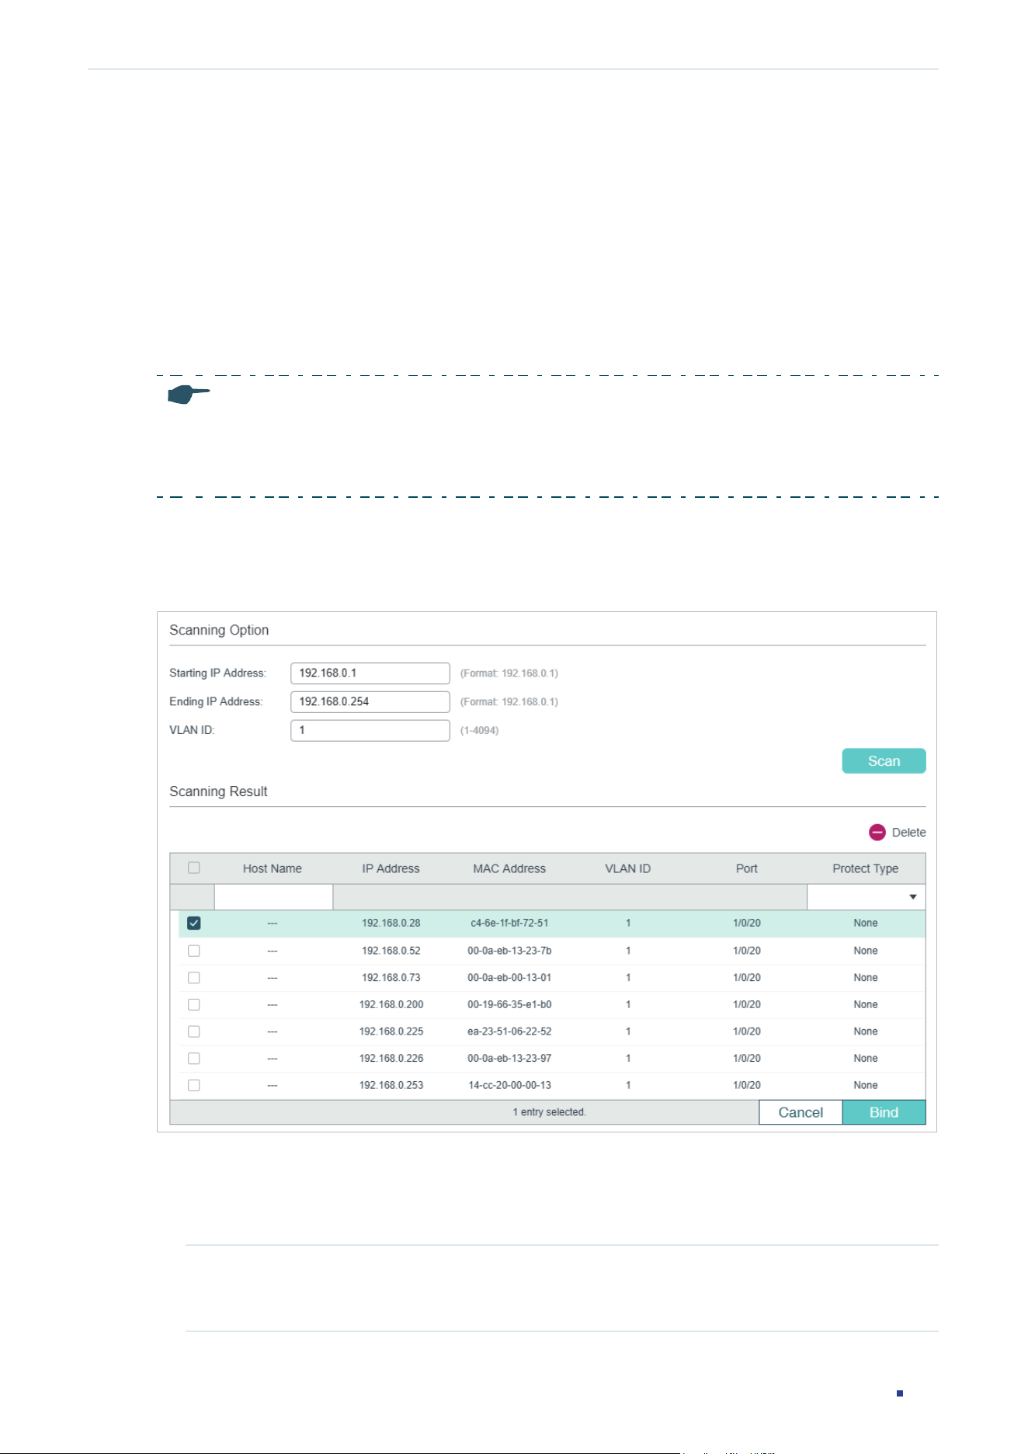The image size is (1028, 1454).
Task: Click the Protect Type column header
Action: [866, 868]
